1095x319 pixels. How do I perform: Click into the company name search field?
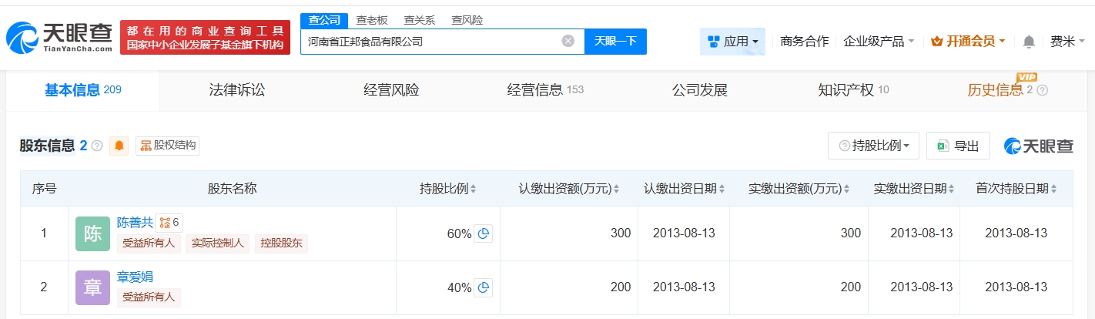coord(431,42)
